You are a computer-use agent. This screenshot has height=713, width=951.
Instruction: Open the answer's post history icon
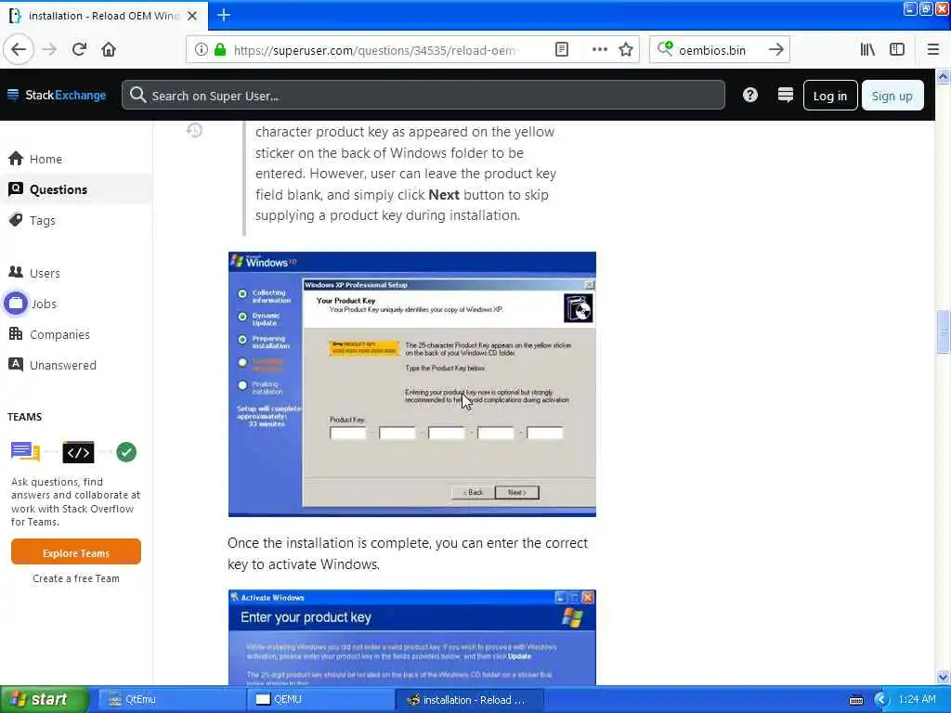click(194, 130)
